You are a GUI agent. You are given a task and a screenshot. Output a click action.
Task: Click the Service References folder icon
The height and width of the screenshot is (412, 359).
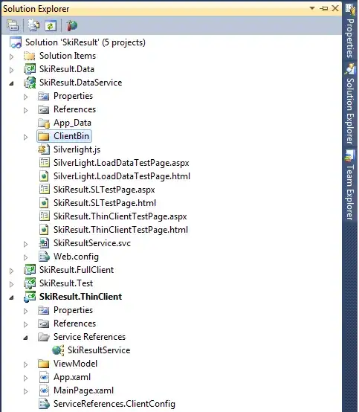click(44, 337)
